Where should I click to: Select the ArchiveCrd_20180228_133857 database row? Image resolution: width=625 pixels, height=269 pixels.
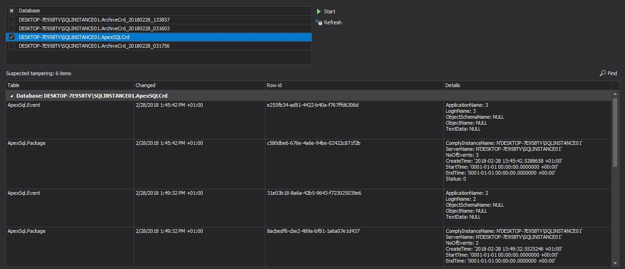[159, 20]
